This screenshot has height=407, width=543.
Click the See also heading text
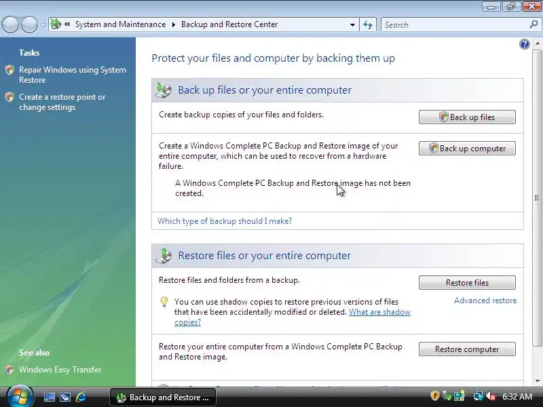click(x=35, y=353)
